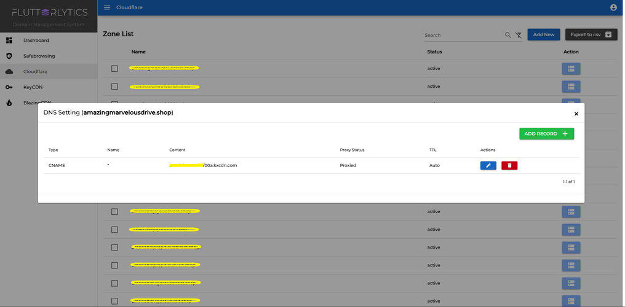Open DNS settings for the last zone row

[x=571, y=301]
